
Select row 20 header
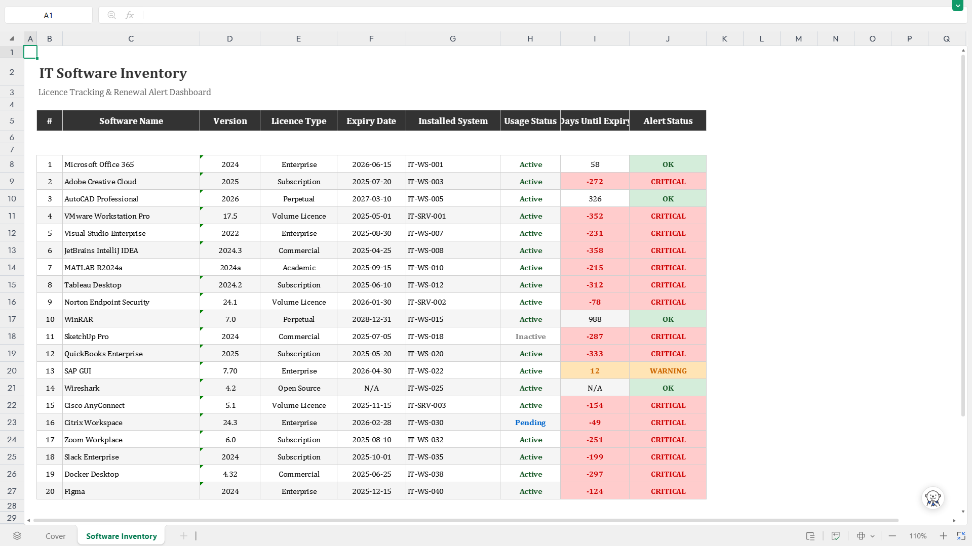click(x=12, y=370)
